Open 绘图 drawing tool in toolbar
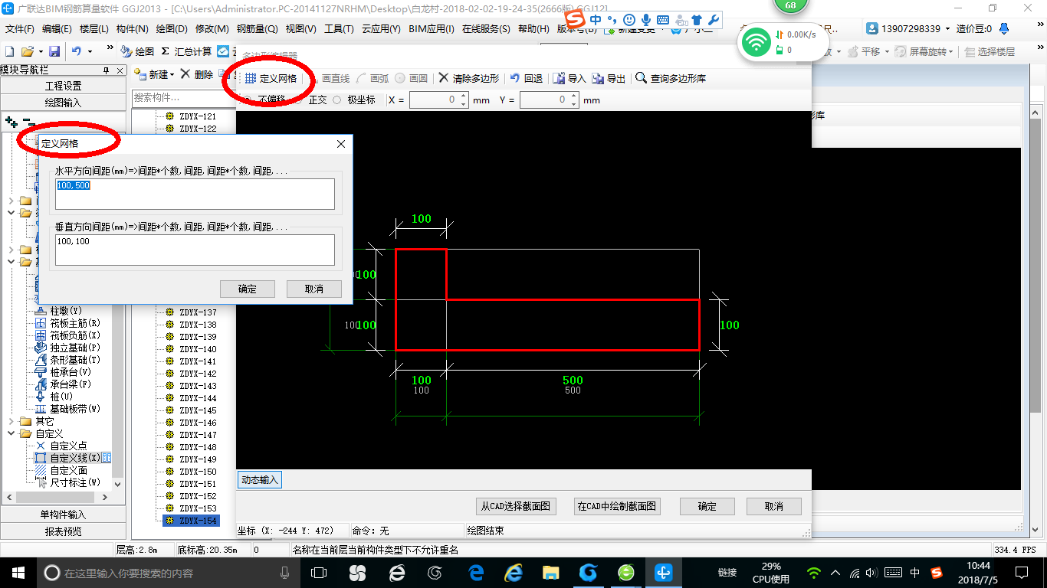Screen dimensions: 1047x588 click(137, 51)
